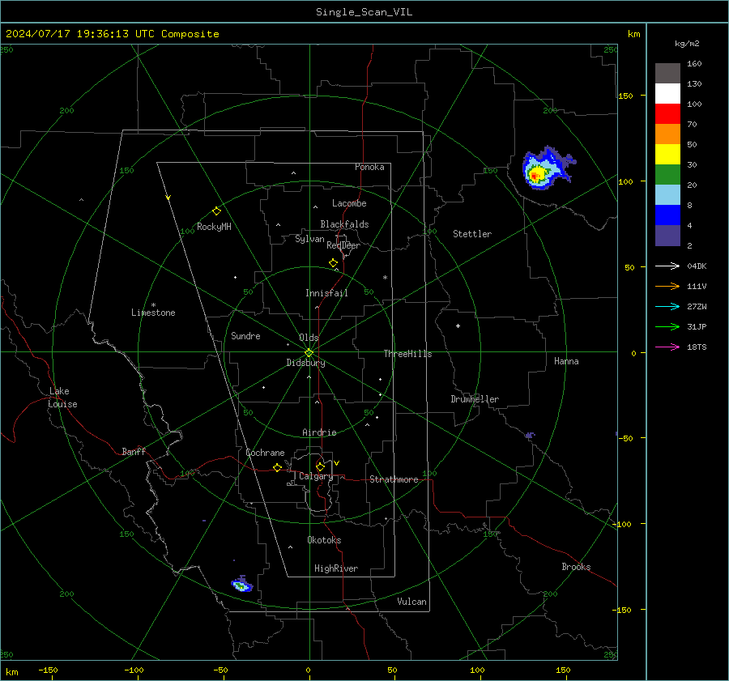Click the 18TS legend label text

697,347
